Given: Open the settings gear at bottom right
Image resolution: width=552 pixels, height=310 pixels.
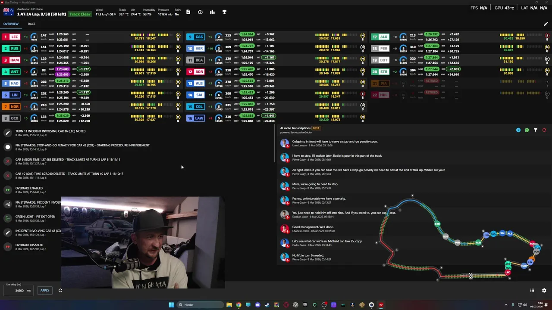Looking at the screenshot, I should pos(544,291).
